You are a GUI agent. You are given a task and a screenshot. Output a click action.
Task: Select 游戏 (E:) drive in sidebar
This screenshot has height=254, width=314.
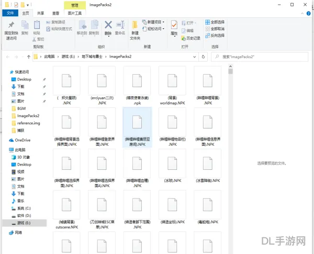25,223
